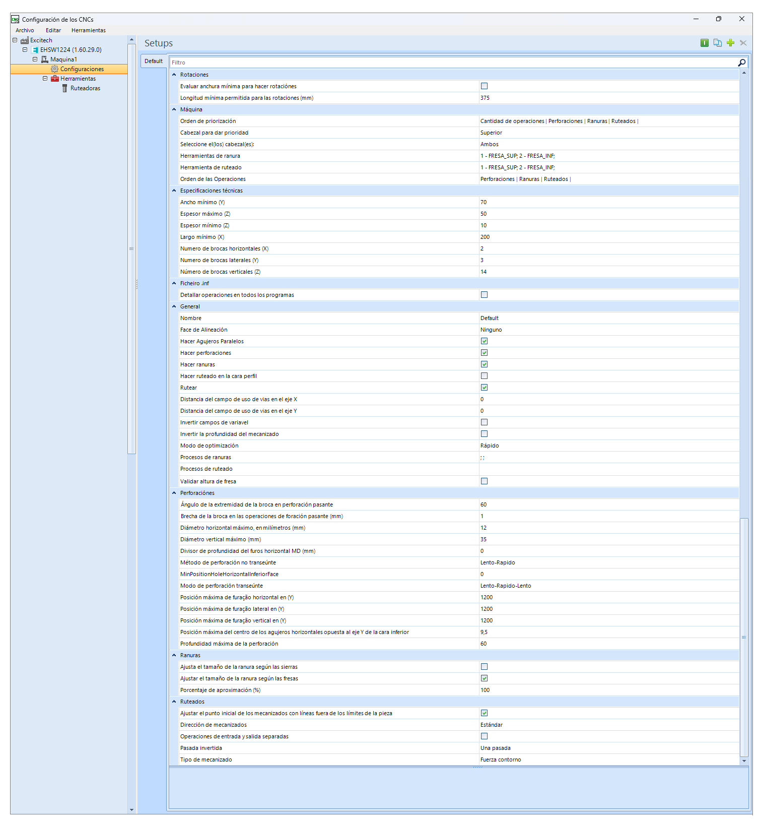
Task: Click the 375 minimum rotation length value
Action: point(485,98)
